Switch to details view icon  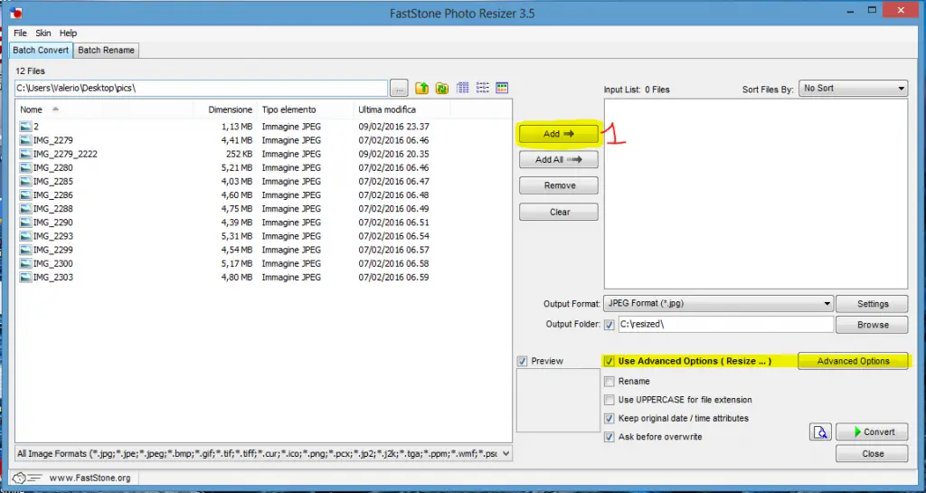coord(462,88)
